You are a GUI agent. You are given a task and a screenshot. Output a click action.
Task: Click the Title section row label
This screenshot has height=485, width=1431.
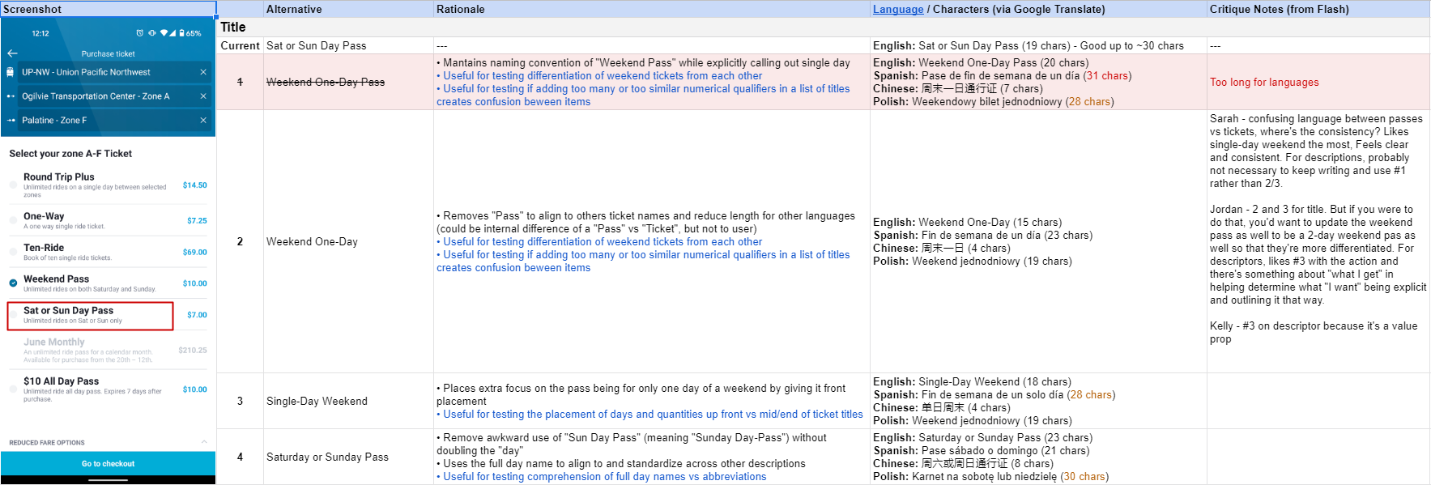(233, 27)
